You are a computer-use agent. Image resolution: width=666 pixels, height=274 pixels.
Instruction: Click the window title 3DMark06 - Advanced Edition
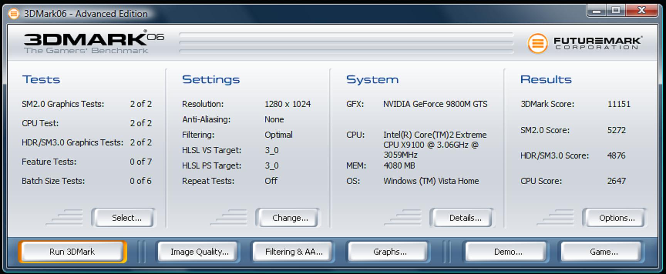(86, 14)
